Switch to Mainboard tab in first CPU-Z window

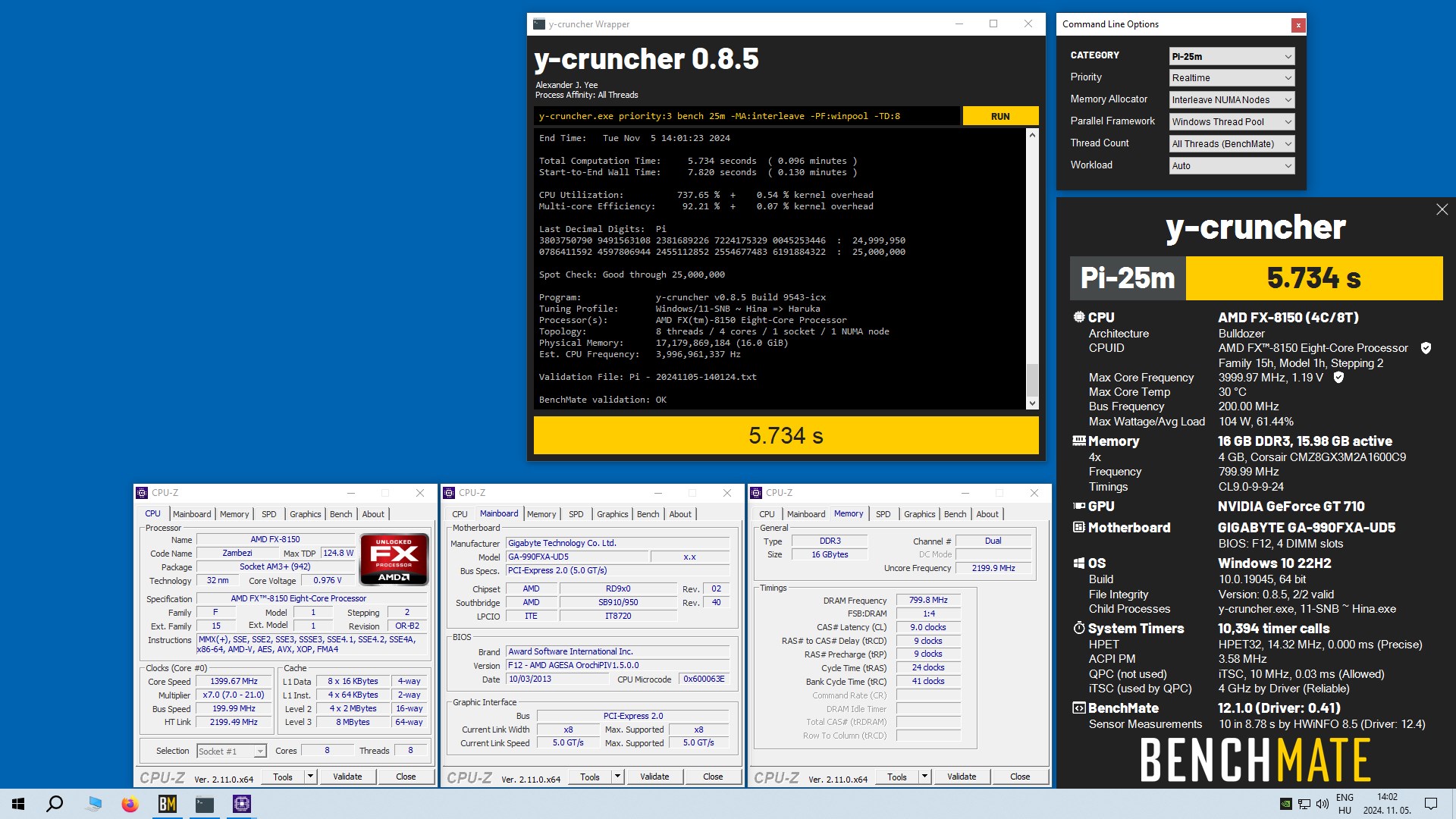(192, 514)
